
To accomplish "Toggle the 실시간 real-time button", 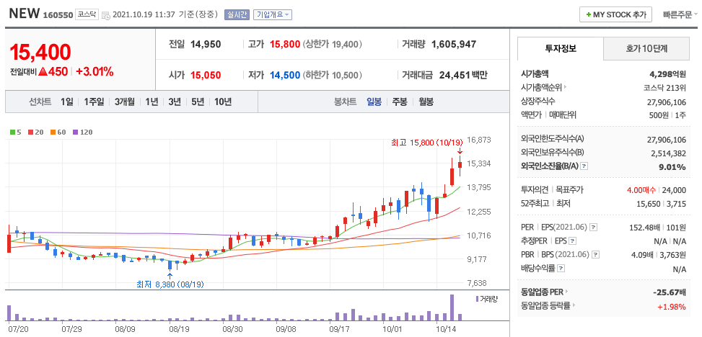I will tap(237, 14).
